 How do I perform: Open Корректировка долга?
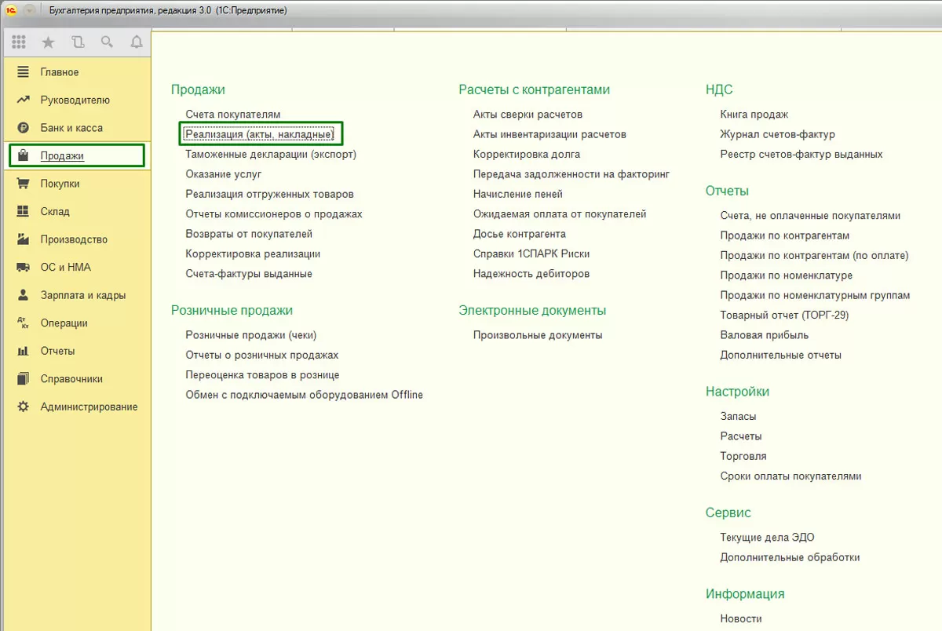click(527, 155)
